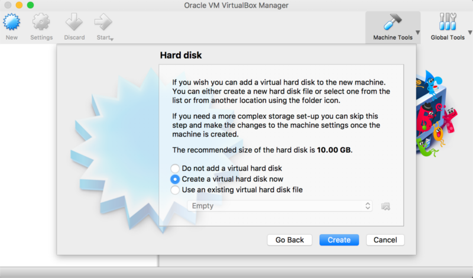Click the yellow minimize window button
The width and height of the screenshot is (473, 278).
[x=19, y=5]
